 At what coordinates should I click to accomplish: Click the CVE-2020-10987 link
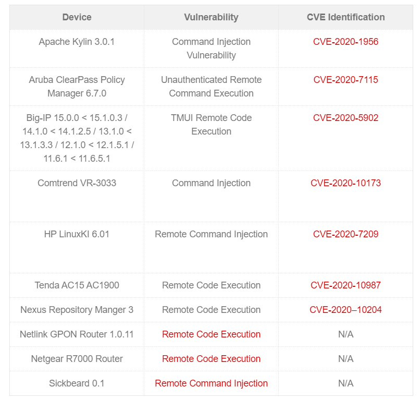(345, 285)
